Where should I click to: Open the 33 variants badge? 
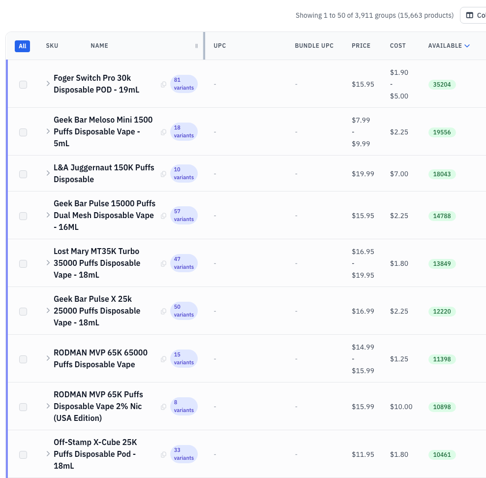click(184, 454)
